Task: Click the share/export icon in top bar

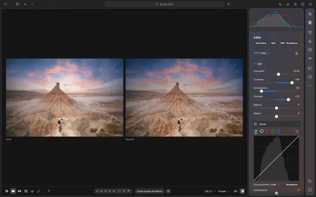Action: 295,4
